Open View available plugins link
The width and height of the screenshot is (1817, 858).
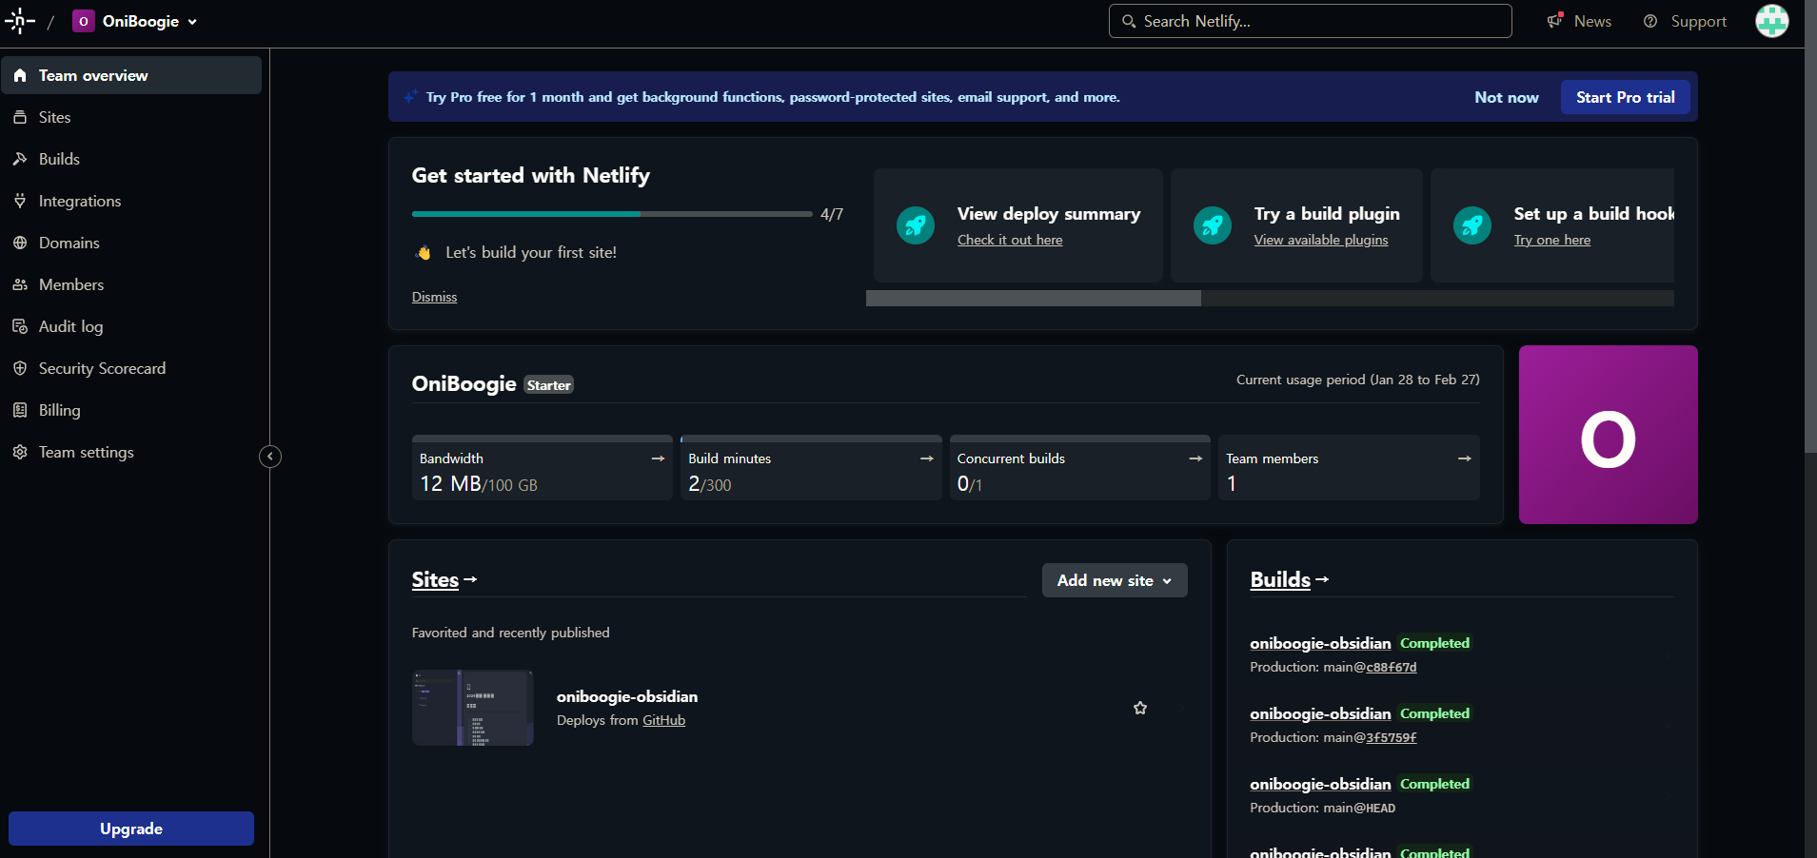1321,240
